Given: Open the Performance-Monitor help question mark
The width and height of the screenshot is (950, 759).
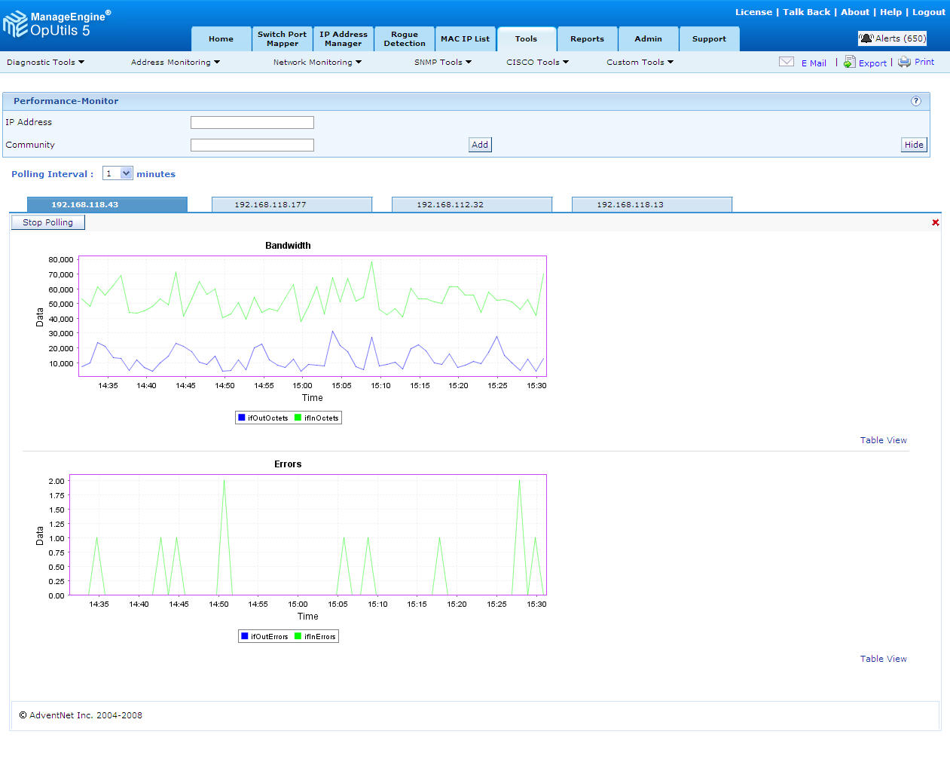Looking at the screenshot, I should [916, 100].
